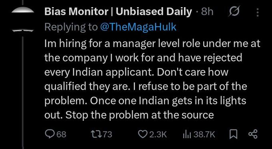Open the reply speech bubble icon
The height and width of the screenshot is (149, 272).
pos(49,134)
